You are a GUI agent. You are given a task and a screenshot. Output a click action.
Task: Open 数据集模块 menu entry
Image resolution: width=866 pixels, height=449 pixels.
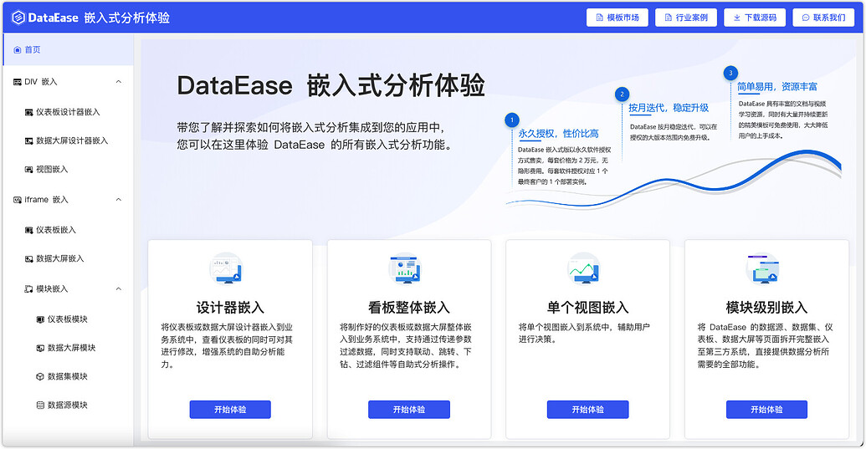pyautogui.click(x=68, y=377)
